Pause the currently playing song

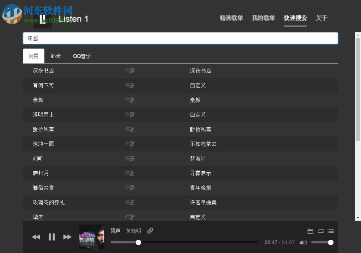click(x=51, y=237)
